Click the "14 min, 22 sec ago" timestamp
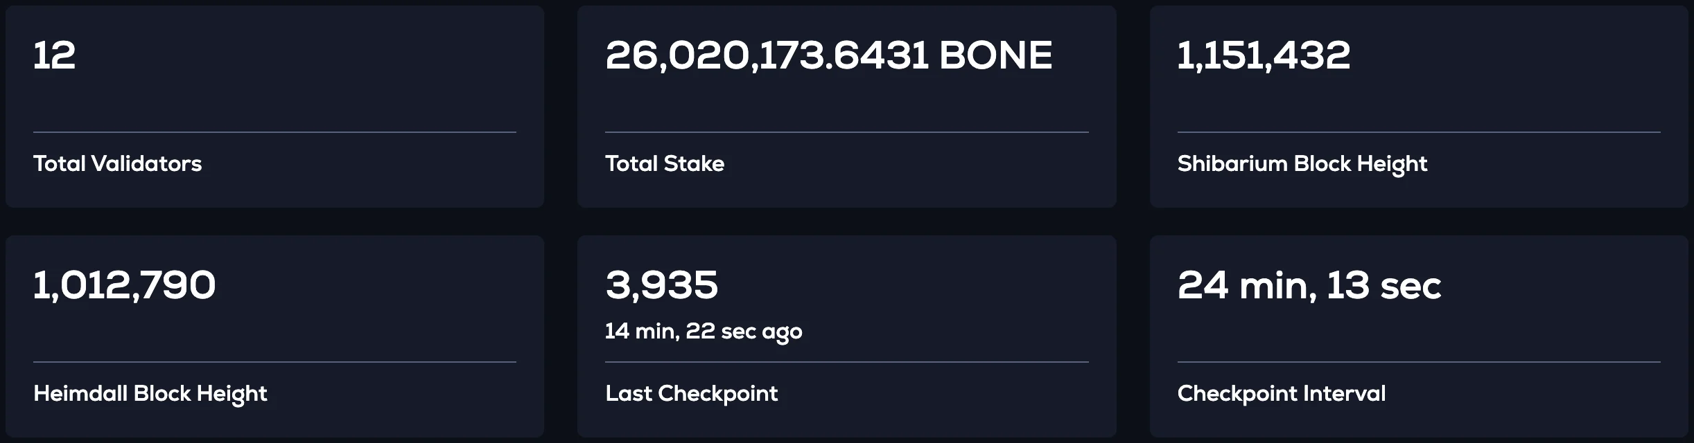Viewport: 1694px width, 443px height. tap(703, 332)
